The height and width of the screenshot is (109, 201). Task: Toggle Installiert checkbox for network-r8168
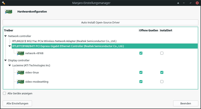pyautogui.click(x=162, y=53)
